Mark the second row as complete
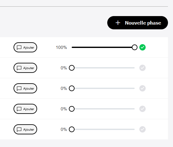173x147 pixels. point(142,68)
